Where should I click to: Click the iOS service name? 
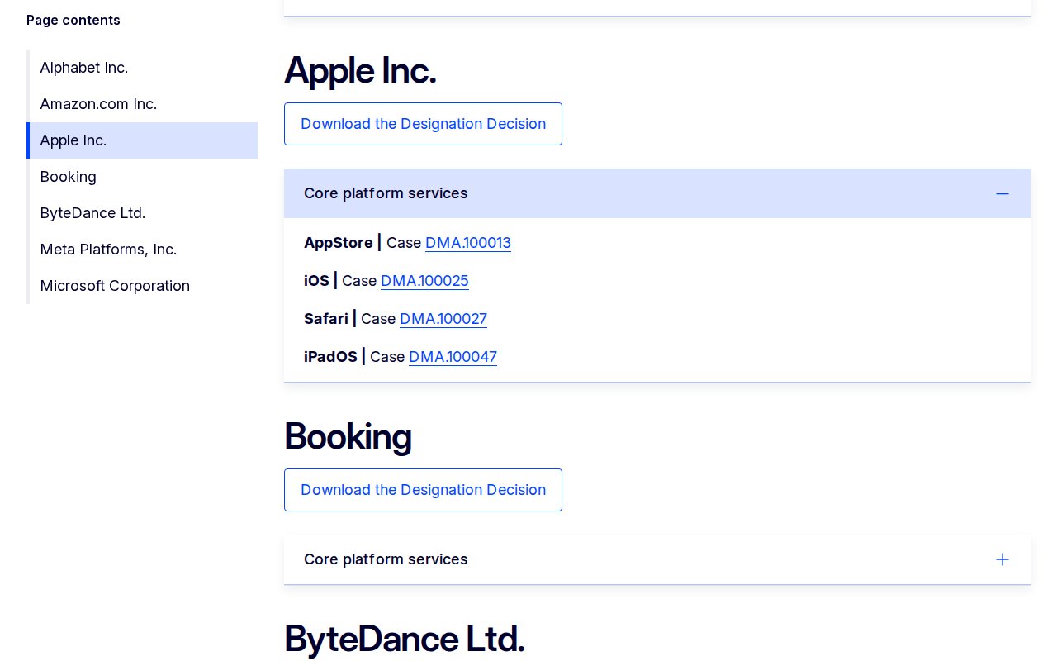point(316,281)
